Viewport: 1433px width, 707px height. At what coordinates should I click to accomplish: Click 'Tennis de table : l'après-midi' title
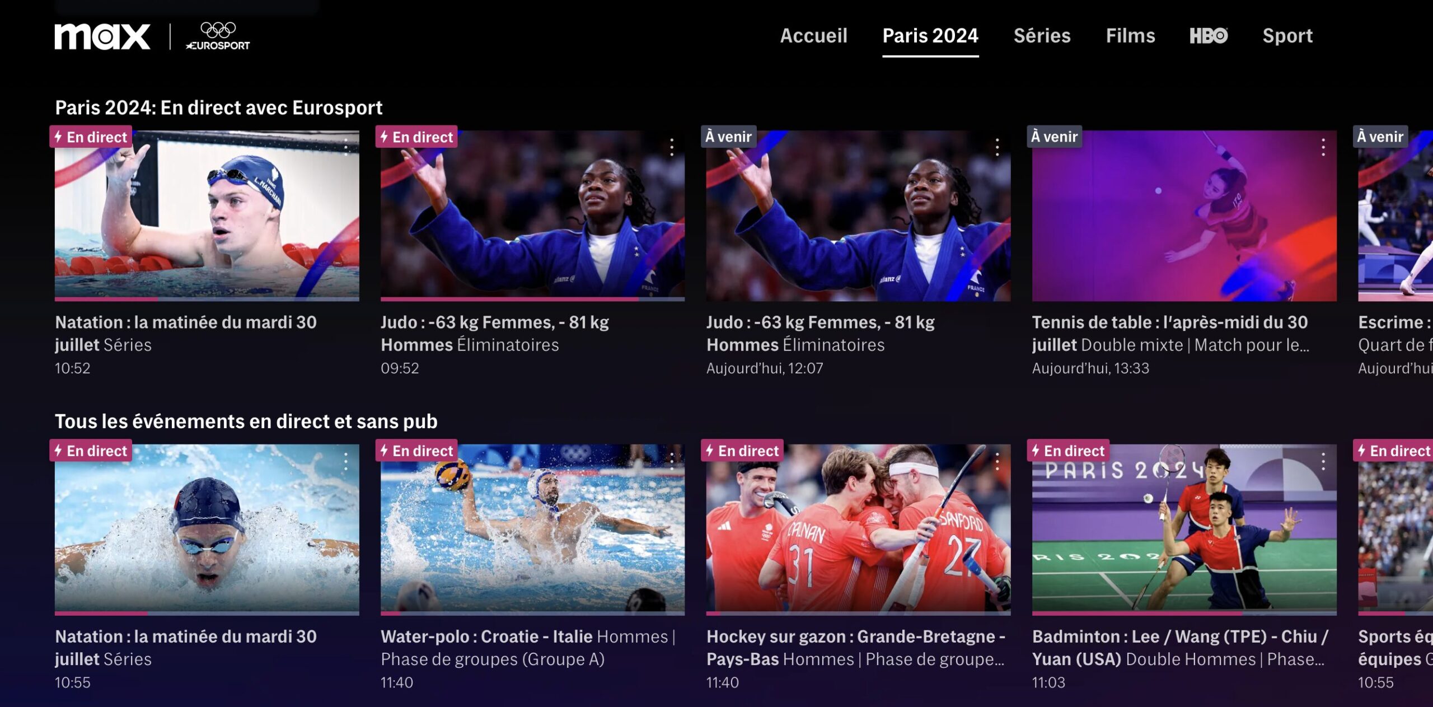1170,334
